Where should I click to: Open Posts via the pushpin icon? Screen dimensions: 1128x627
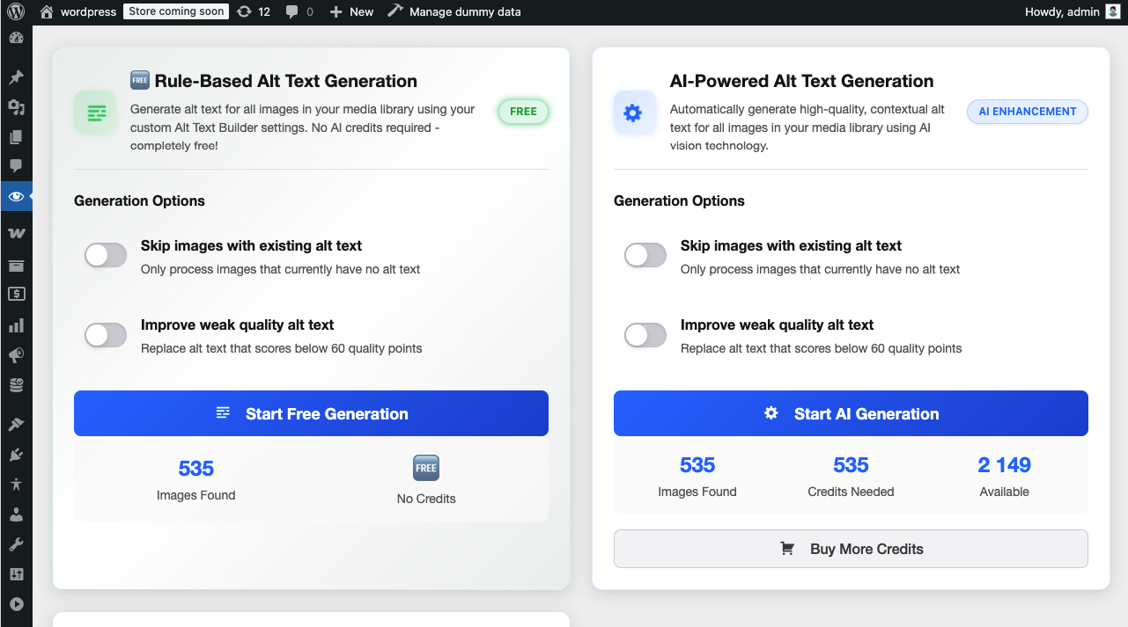[16, 77]
